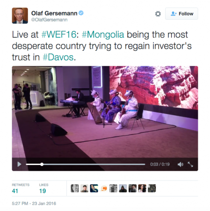210x211 pixels.
Task: Click the @OlafGersemann handle
Action: 49,20
